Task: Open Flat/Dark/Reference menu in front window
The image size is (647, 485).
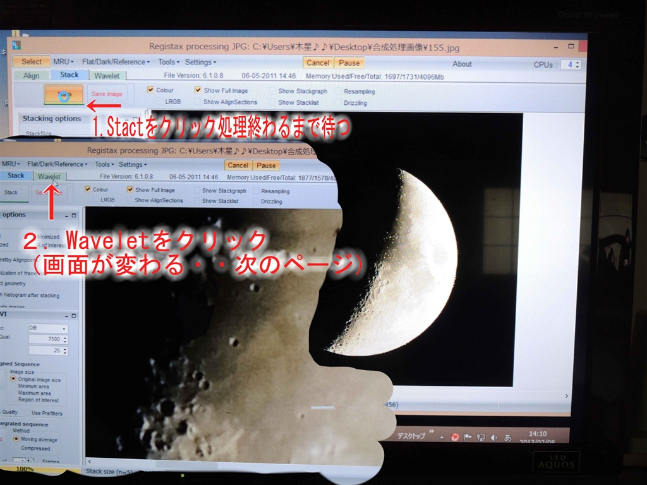Action: 57,164
